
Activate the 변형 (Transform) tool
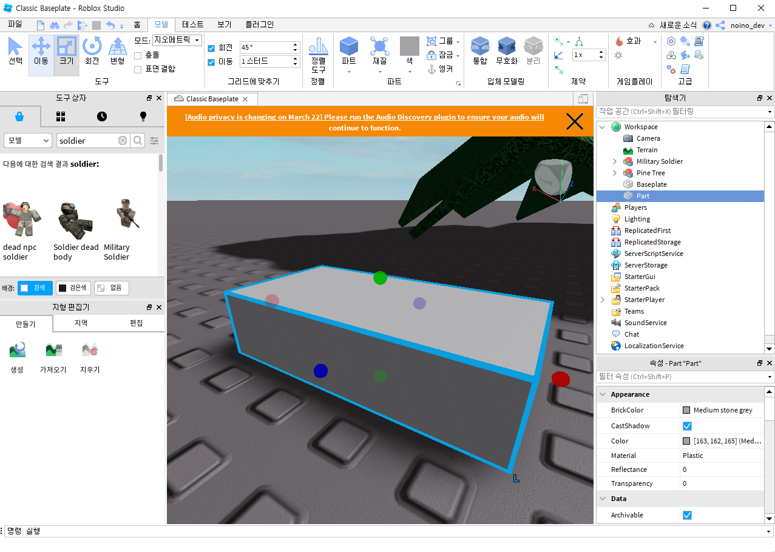coord(117,51)
